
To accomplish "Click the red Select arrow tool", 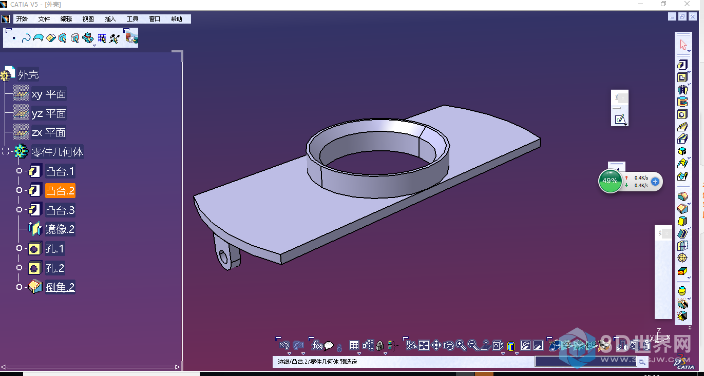I will 683,45.
